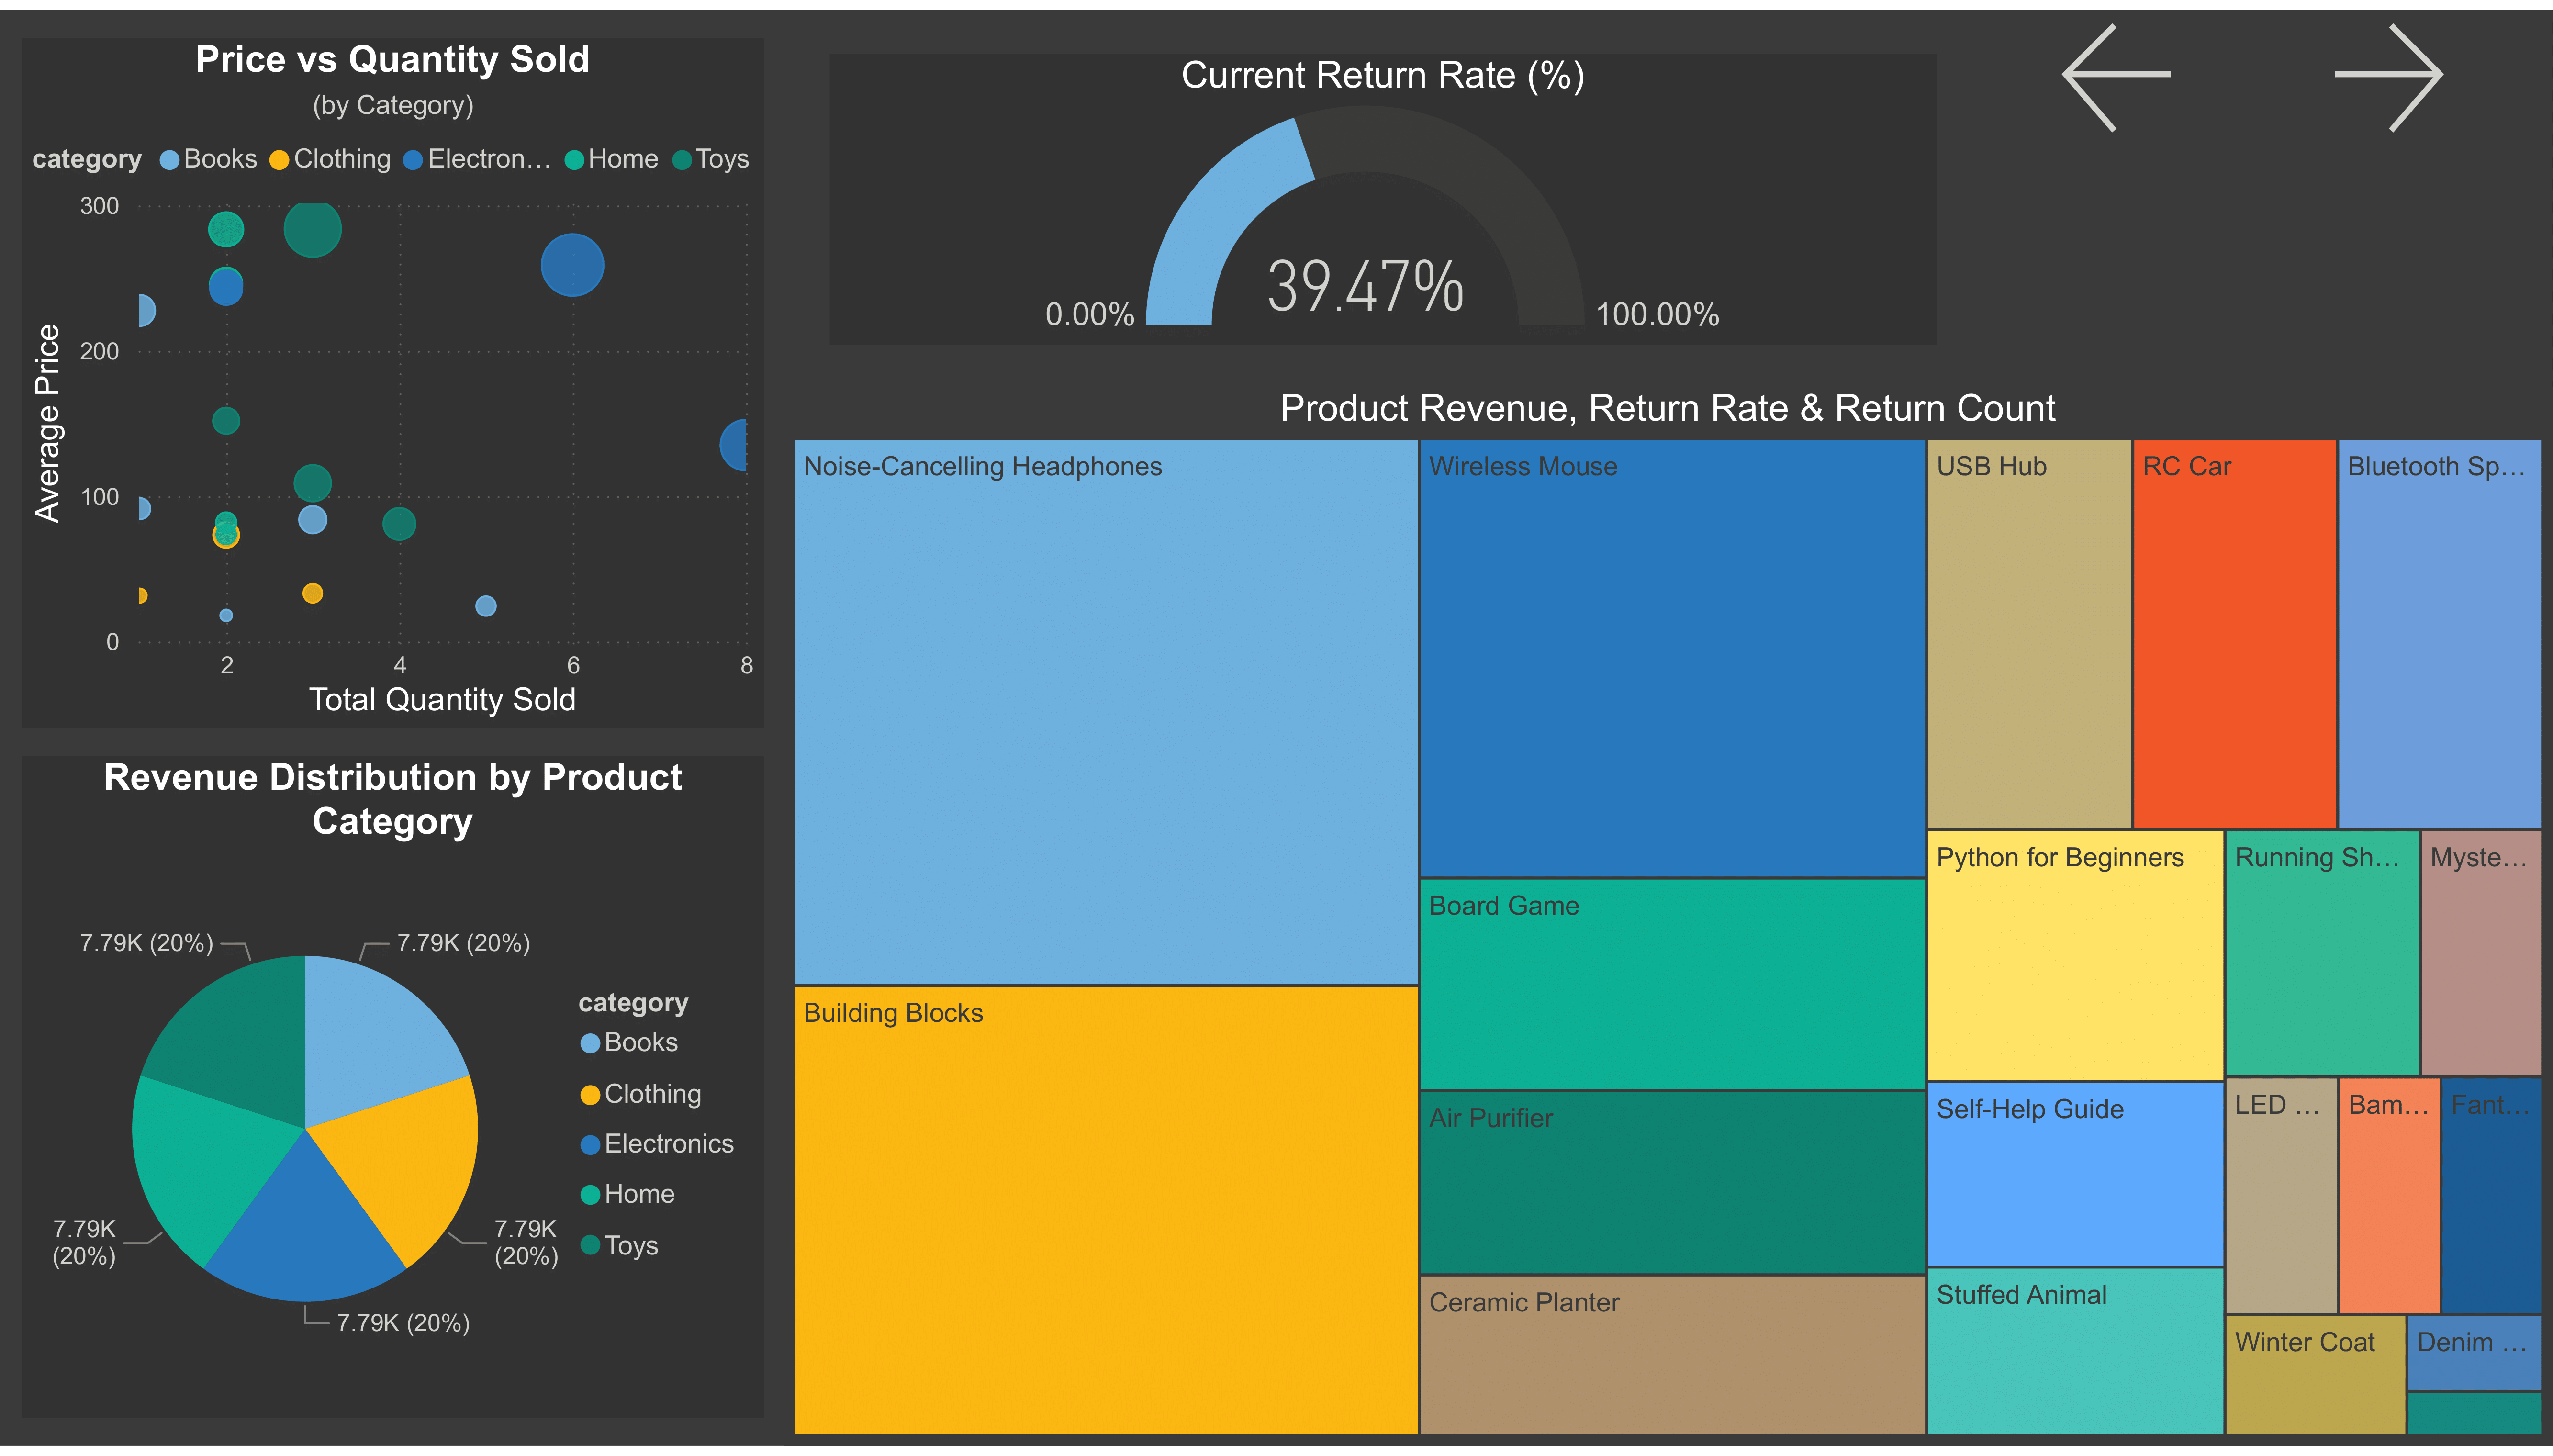Open the Price vs Quantity Sold chart

[393, 59]
